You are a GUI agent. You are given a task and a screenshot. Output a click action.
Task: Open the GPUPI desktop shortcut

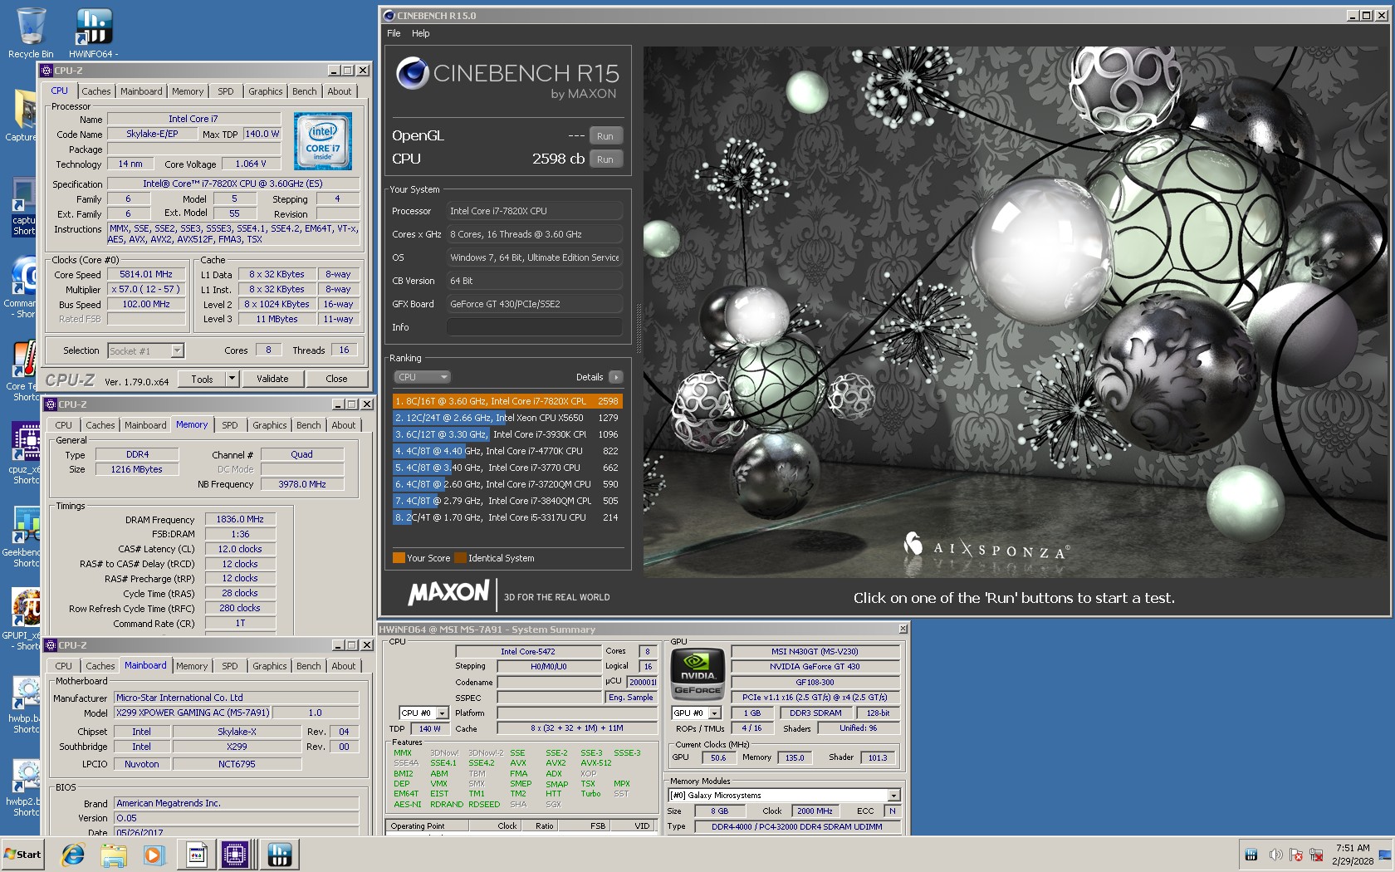23,619
